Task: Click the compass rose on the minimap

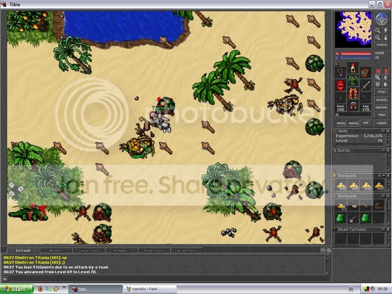Action: point(382,19)
